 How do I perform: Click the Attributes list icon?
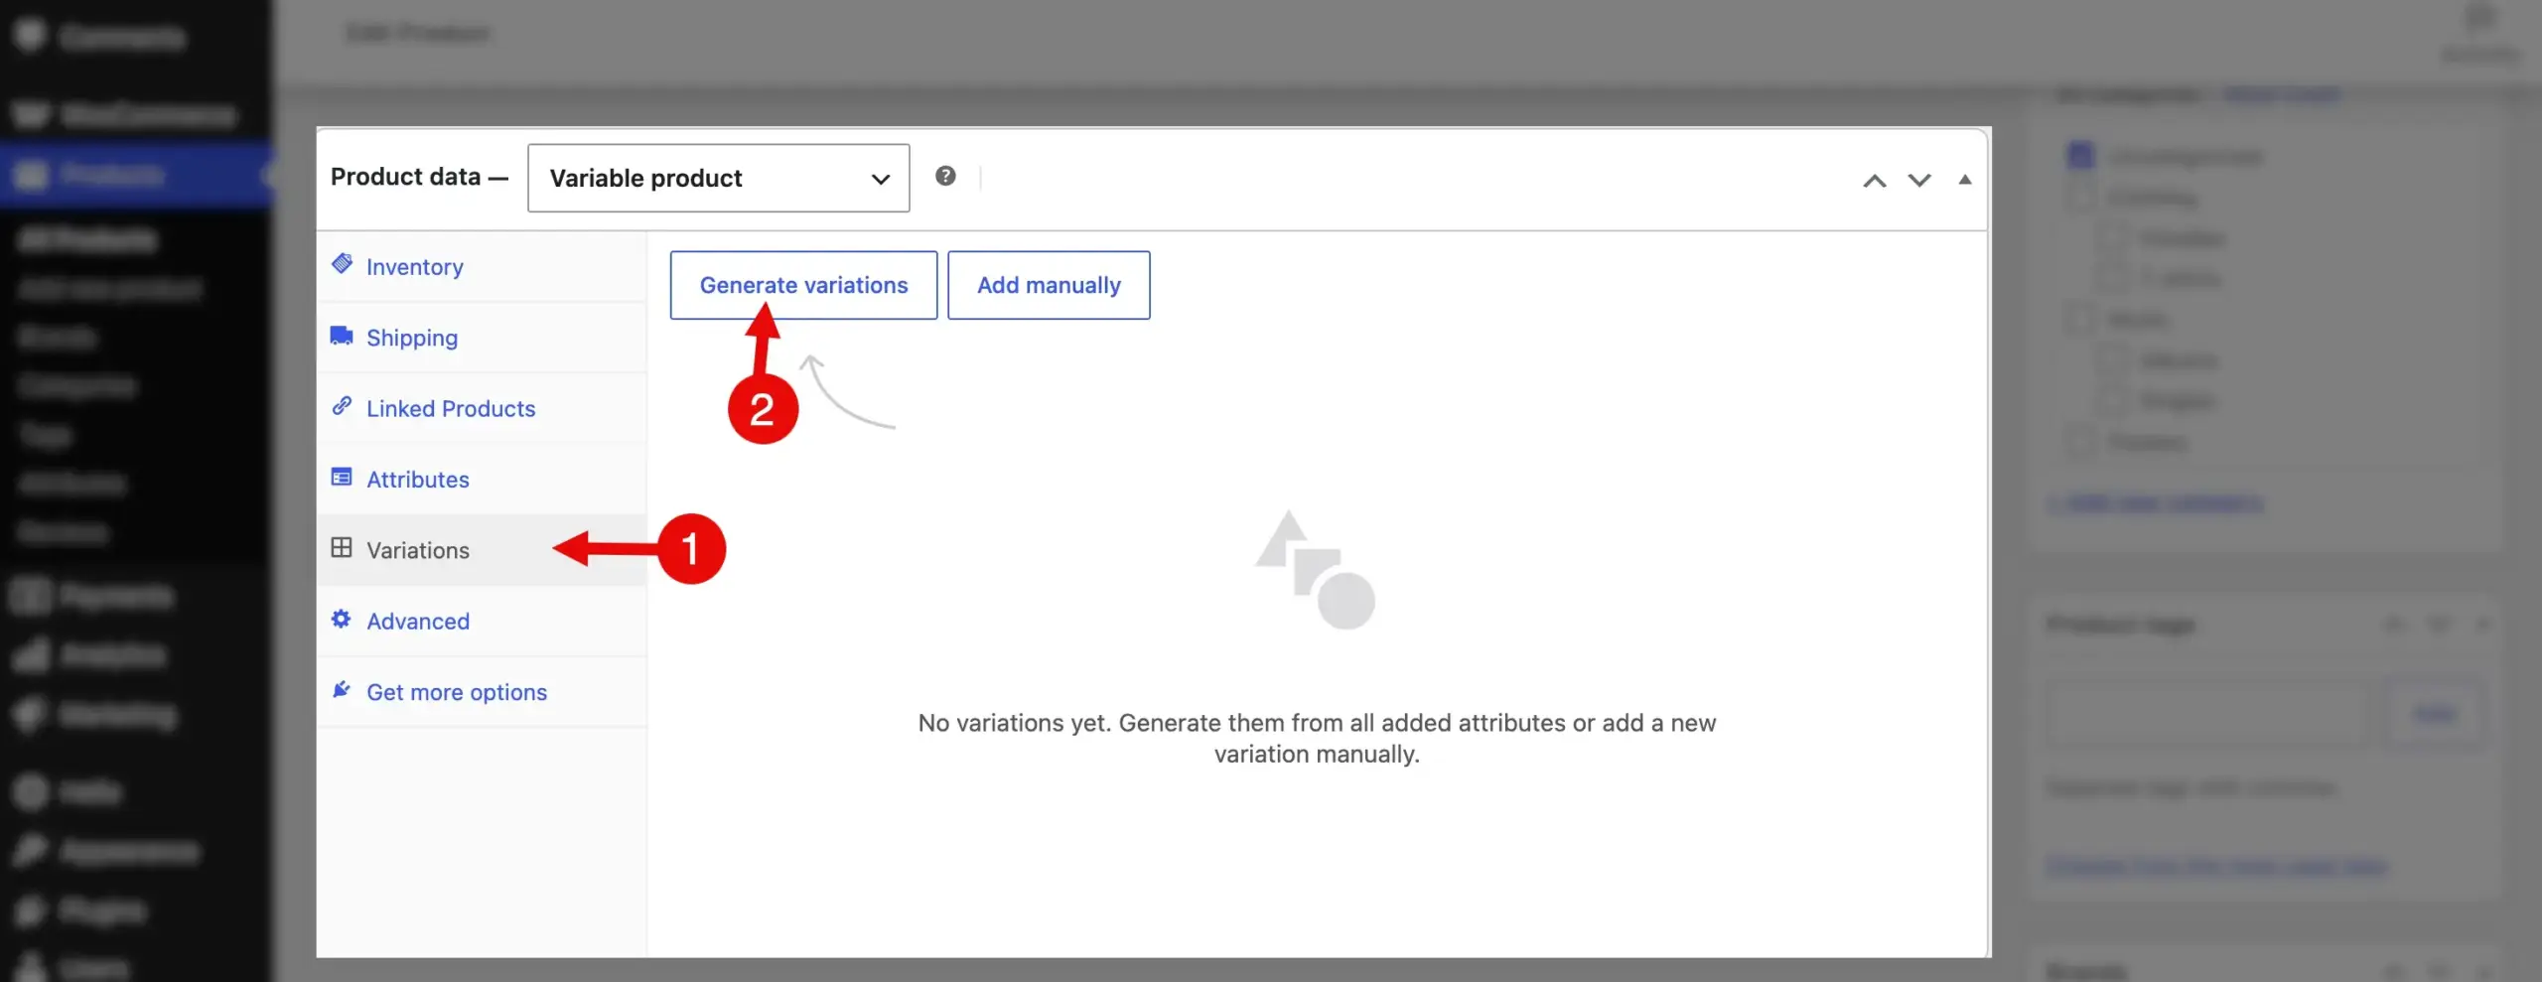point(342,477)
